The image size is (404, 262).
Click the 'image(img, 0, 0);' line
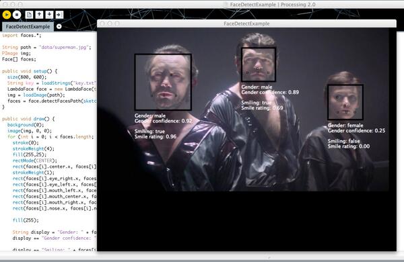click(x=30, y=130)
